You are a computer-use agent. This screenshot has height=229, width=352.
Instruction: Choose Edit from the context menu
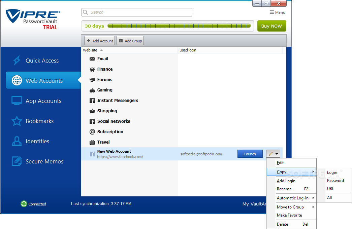(x=291, y=163)
